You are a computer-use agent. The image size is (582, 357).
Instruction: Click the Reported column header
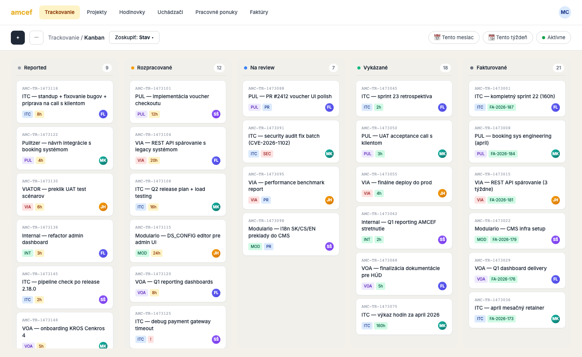65,68
